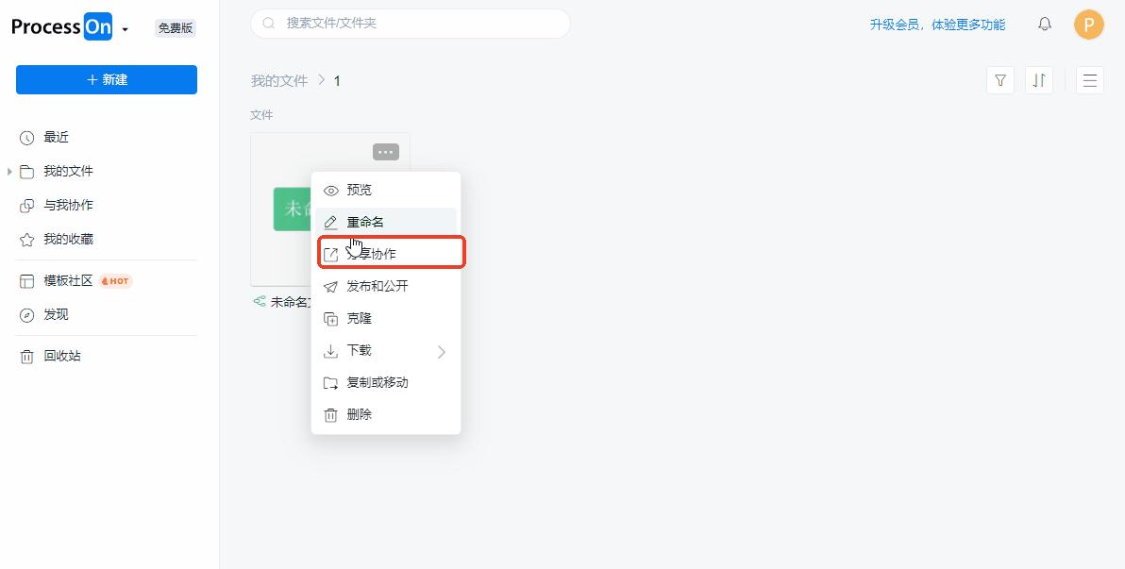This screenshot has width=1125, height=569.
Task: Open notifications via the bell icon
Action: 1045,24
